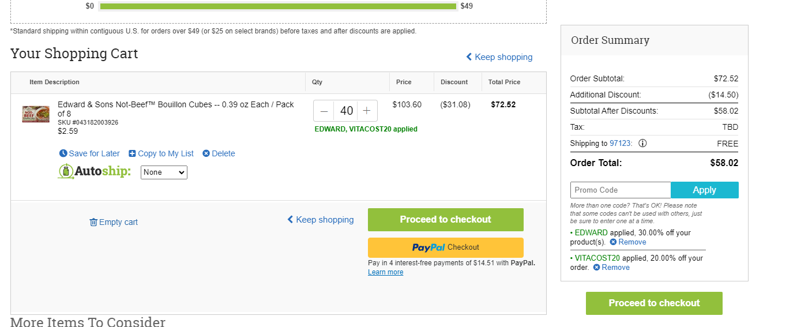Remove the EDWARD promo code
797x327 pixels.
tap(628, 242)
